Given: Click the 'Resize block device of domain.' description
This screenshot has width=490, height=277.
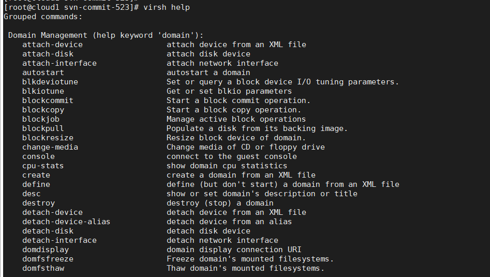Looking at the screenshot, I should pos(236,138).
